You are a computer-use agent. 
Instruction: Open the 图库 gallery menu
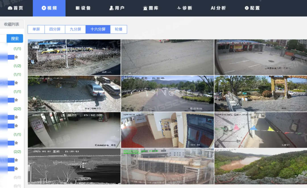151,8
